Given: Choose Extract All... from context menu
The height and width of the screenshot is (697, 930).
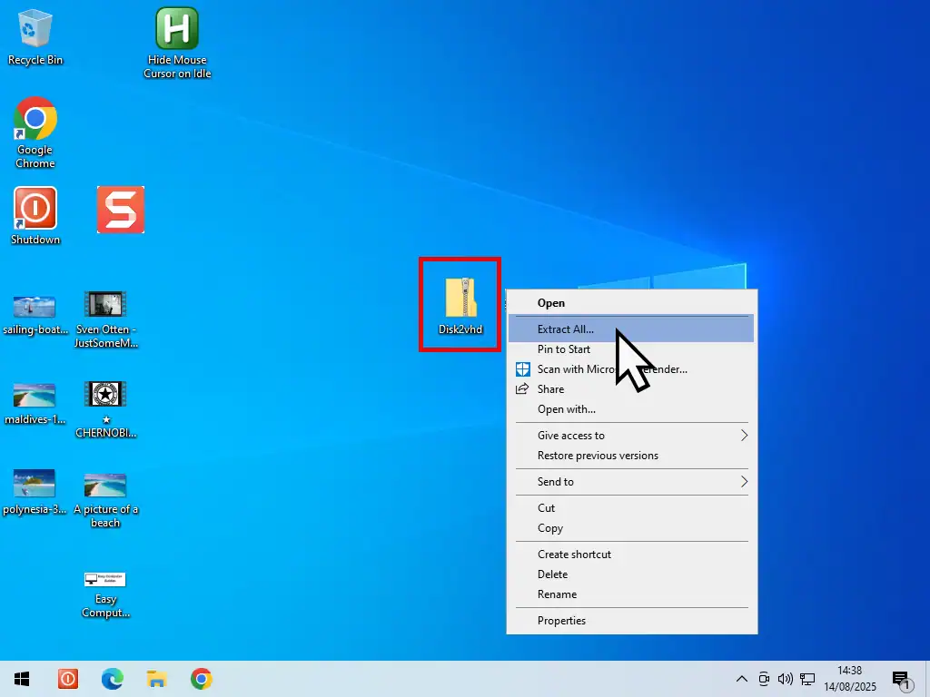Looking at the screenshot, I should [x=566, y=329].
